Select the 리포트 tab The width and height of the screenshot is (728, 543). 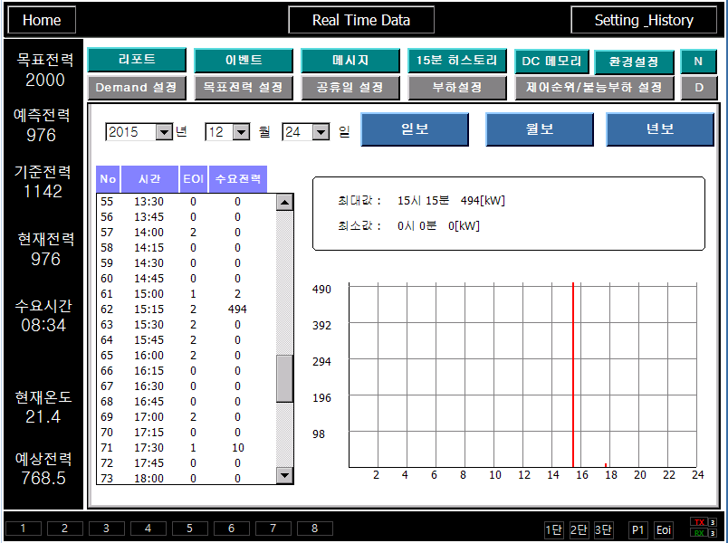click(x=137, y=60)
